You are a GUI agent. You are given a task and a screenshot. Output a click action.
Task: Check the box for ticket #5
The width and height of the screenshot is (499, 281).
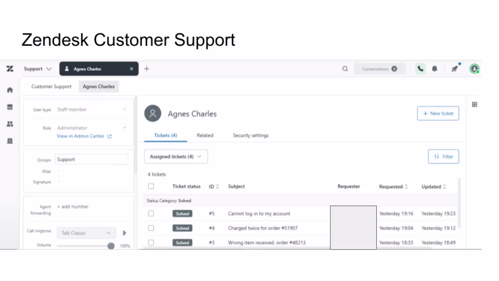click(x=151, y=213)
